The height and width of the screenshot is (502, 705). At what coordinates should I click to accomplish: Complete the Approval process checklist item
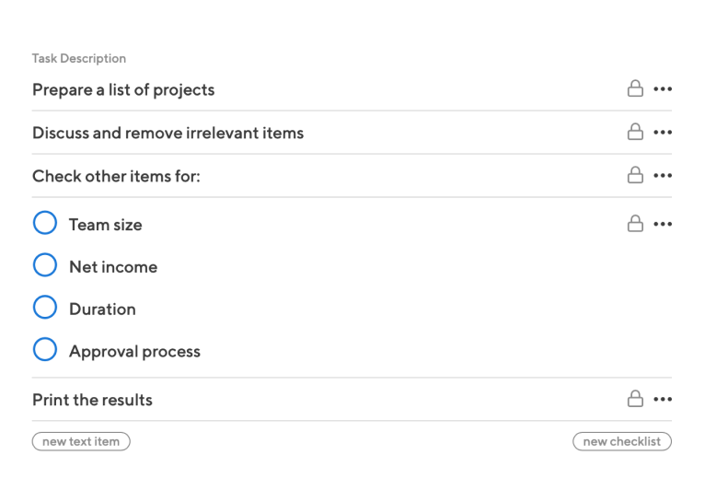coord(45,349)
